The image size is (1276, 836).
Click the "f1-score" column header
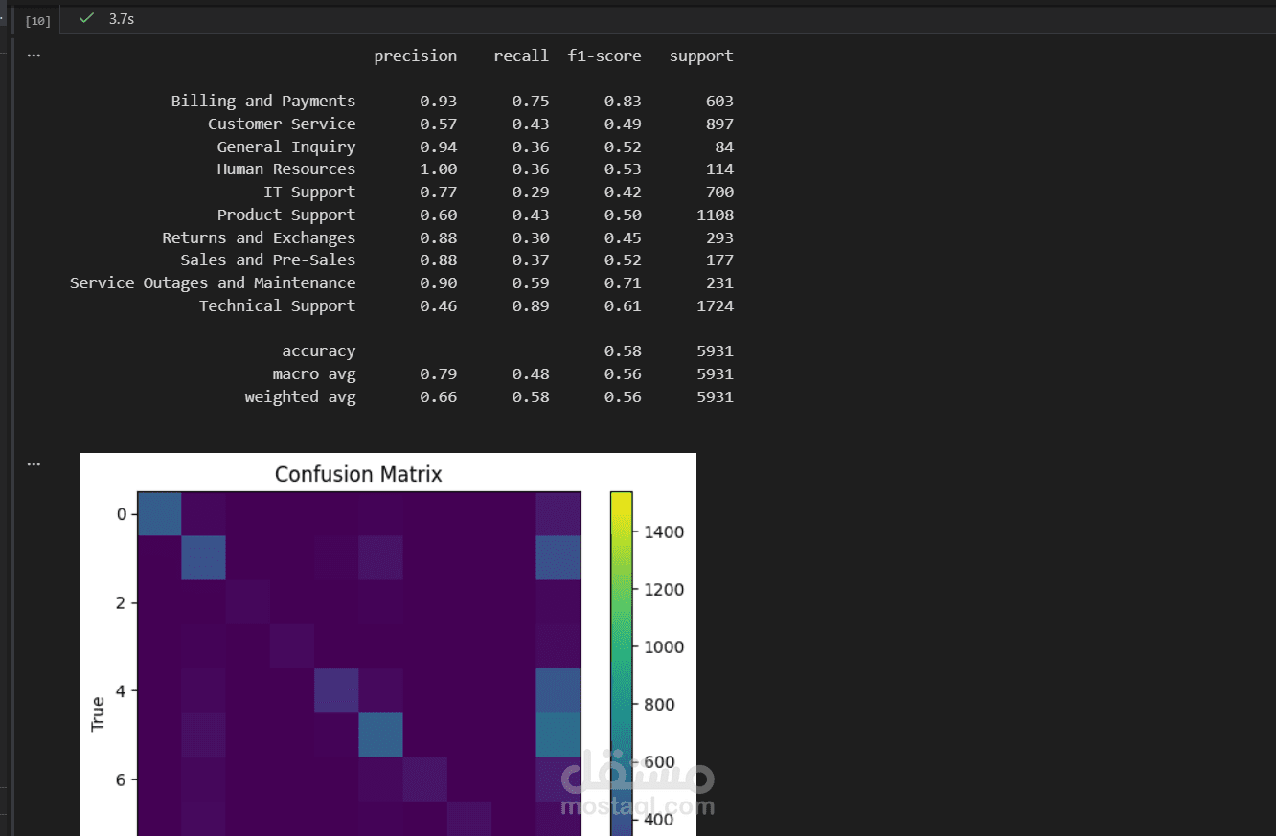604,56
